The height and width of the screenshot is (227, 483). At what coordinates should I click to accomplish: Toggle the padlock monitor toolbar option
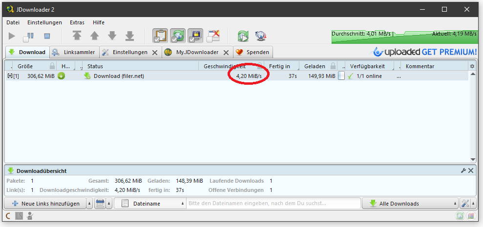click(195, 36)
